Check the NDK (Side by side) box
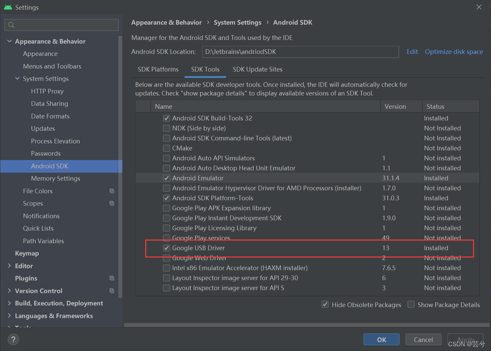The width and height of the screenshot is (491, 351). pos(167,128)
